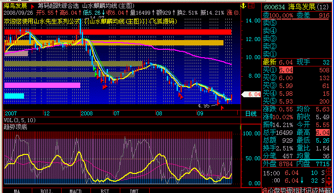Screen dimensions: 334x193
Task: Switch to the RSI indicator tab
Action: (105, 191)
